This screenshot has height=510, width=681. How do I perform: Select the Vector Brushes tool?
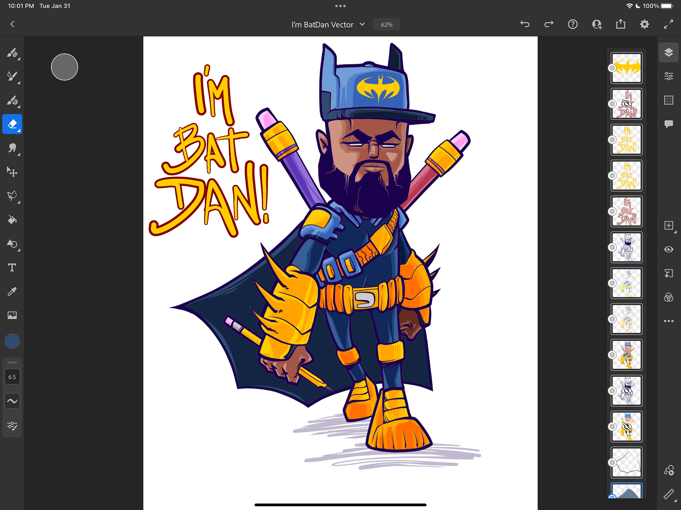tap(12, 100)
